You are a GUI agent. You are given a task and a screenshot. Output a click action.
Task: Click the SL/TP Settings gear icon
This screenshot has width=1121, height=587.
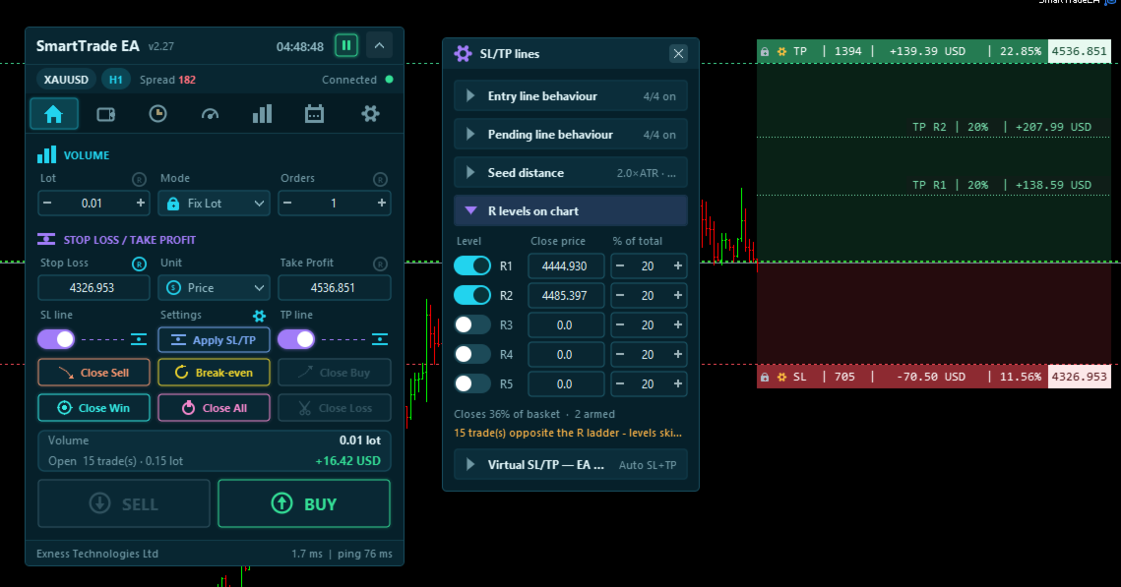tap(259, 316)
